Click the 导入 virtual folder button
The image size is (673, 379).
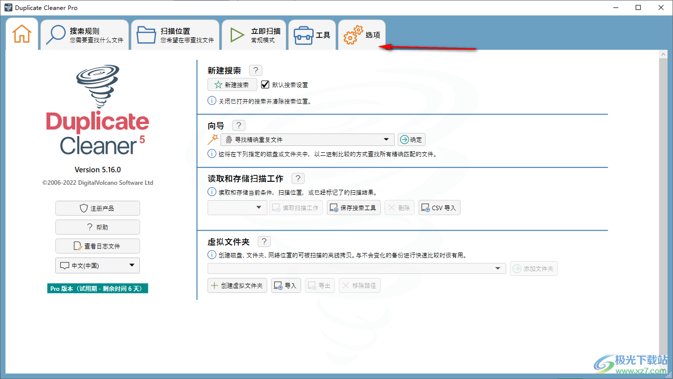(x=286, y=285)
